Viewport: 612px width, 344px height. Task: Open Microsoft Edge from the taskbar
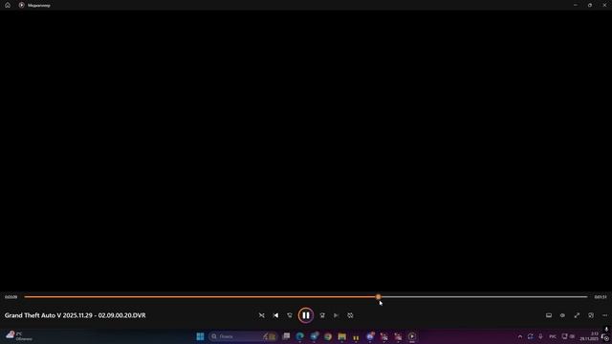(x=299, y=336)
